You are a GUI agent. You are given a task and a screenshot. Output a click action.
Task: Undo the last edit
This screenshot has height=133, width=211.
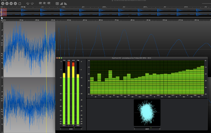tap(28, 4)
